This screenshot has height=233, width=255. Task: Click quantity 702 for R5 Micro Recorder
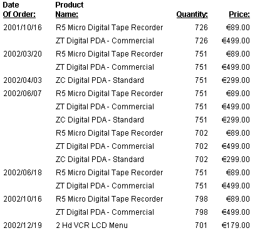(x=201, y=133)
